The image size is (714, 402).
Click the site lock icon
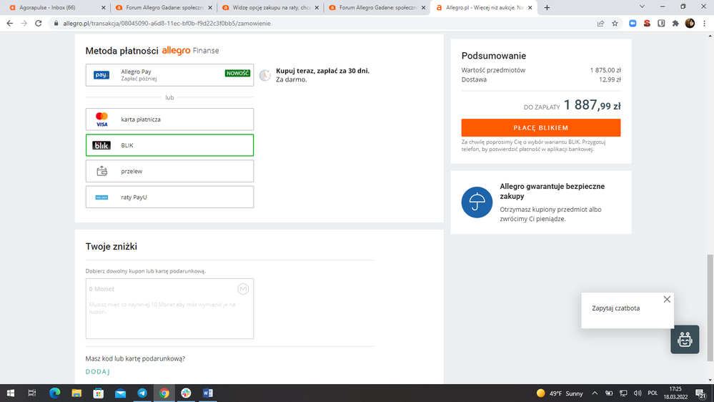[x=56, y=23]
